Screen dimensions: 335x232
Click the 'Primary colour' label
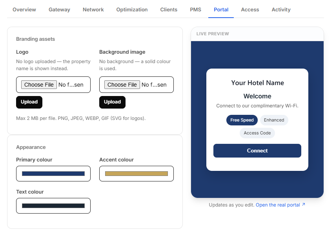point(34,160)
